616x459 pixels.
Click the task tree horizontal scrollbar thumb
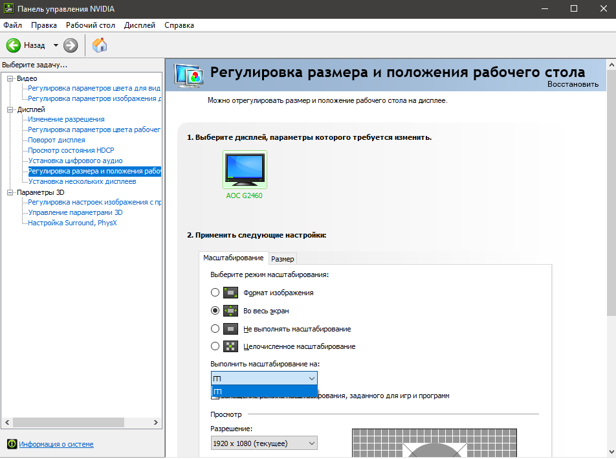click(69, 423)
